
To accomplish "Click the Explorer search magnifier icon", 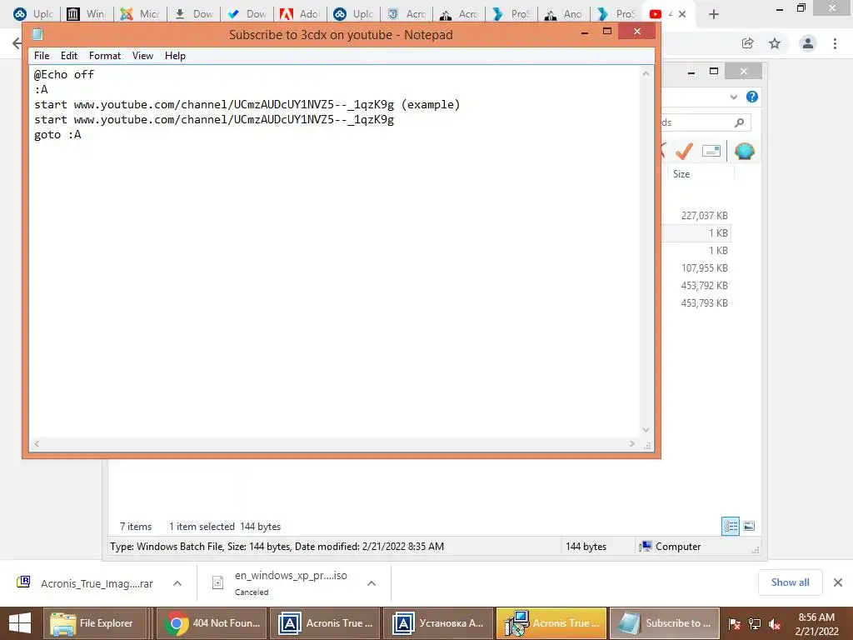I will click(x=740, y=122).
